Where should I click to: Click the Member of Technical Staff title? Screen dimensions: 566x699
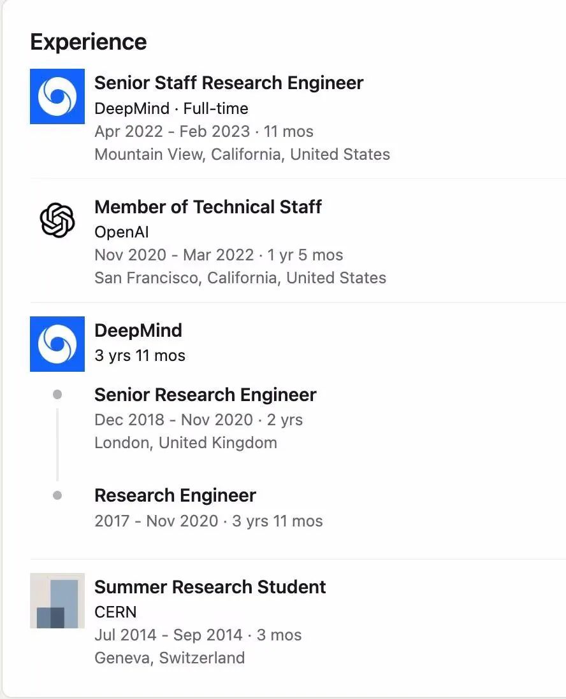[208, 207]
